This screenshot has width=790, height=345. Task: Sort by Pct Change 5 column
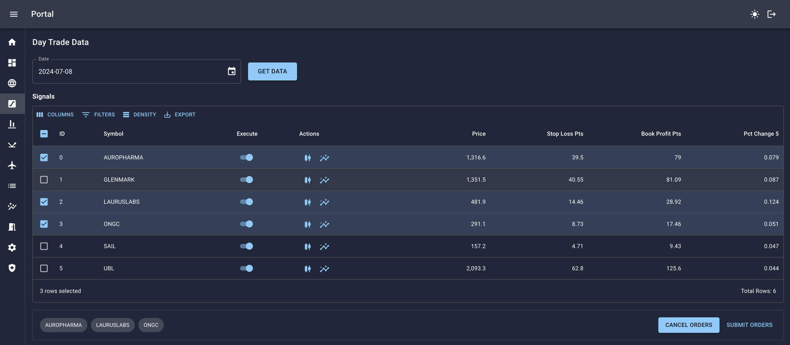[761, 134]
